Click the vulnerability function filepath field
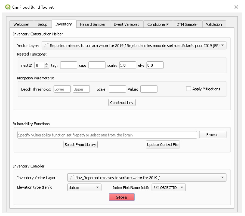 click(x=107, y=135)
